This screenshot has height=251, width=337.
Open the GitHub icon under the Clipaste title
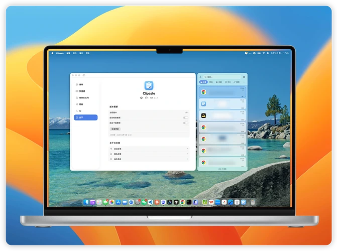[x=146, y=98]
